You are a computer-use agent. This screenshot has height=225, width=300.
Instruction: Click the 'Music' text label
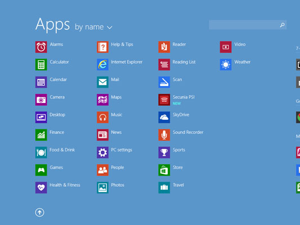(x=117, y=115)
